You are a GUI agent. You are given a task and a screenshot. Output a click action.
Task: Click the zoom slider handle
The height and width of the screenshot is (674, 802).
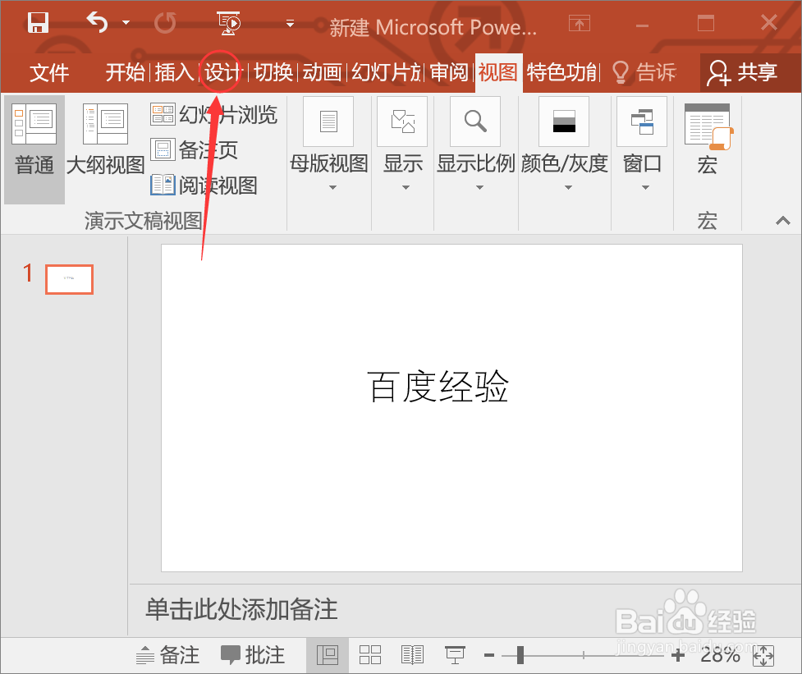(x=520, y=655)
